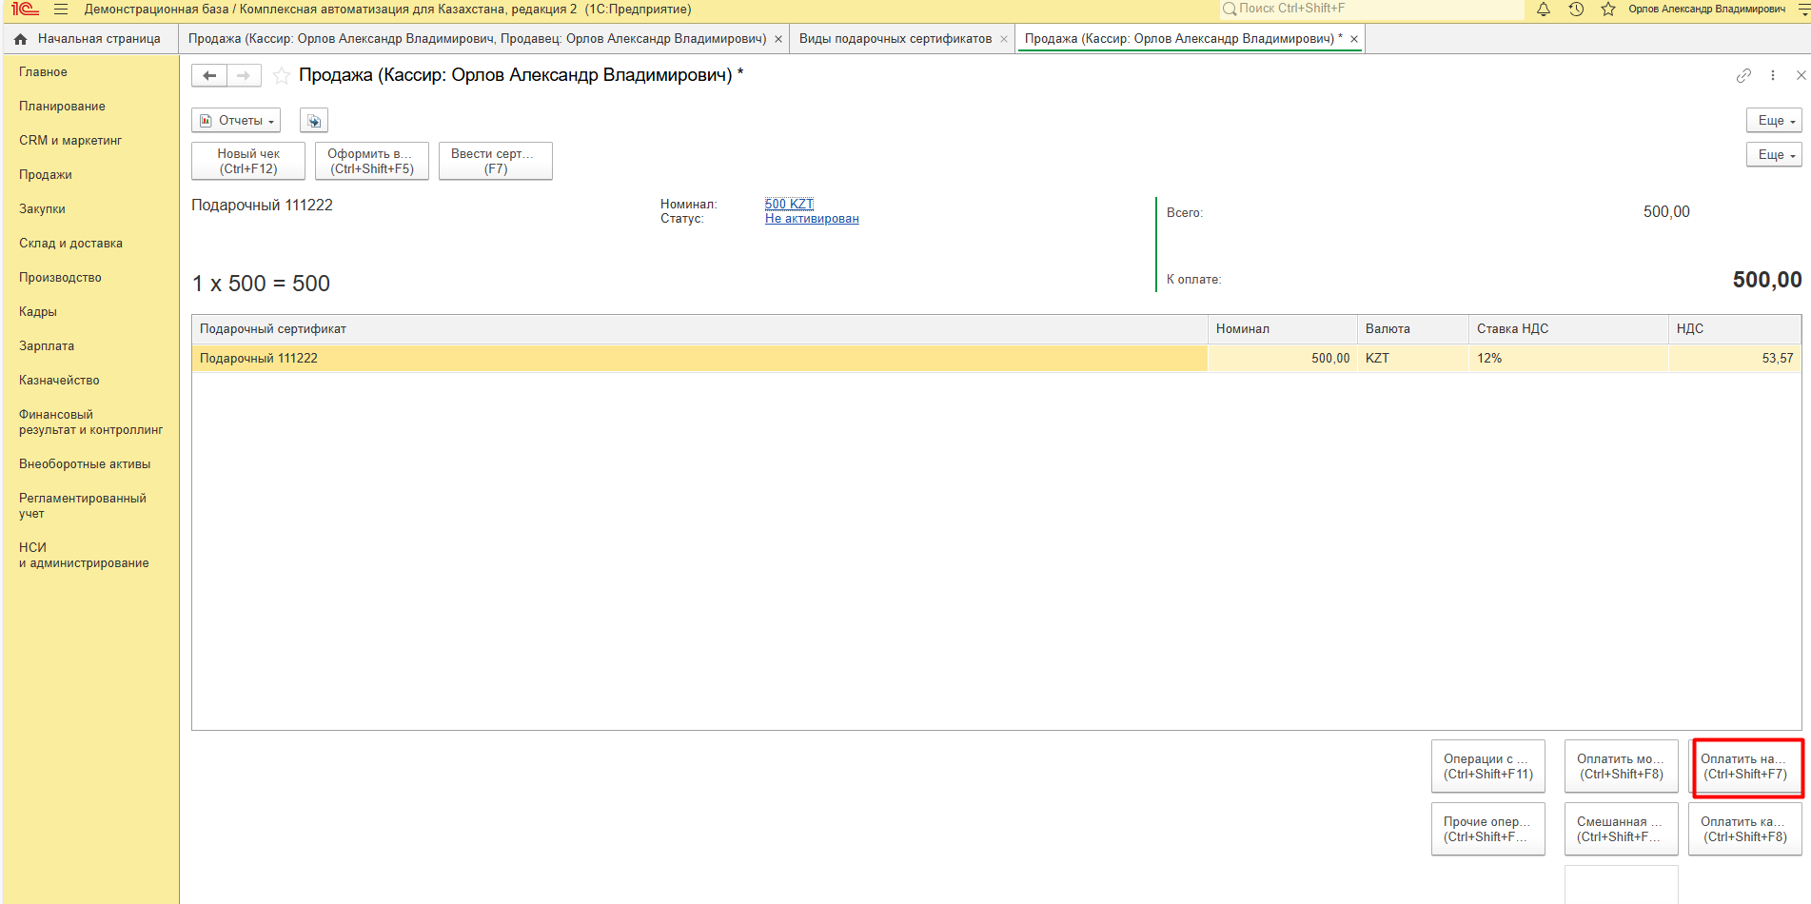Open the history clock icon
The height and width of the screenshot is (904, 1811).
pos(1576,10)
